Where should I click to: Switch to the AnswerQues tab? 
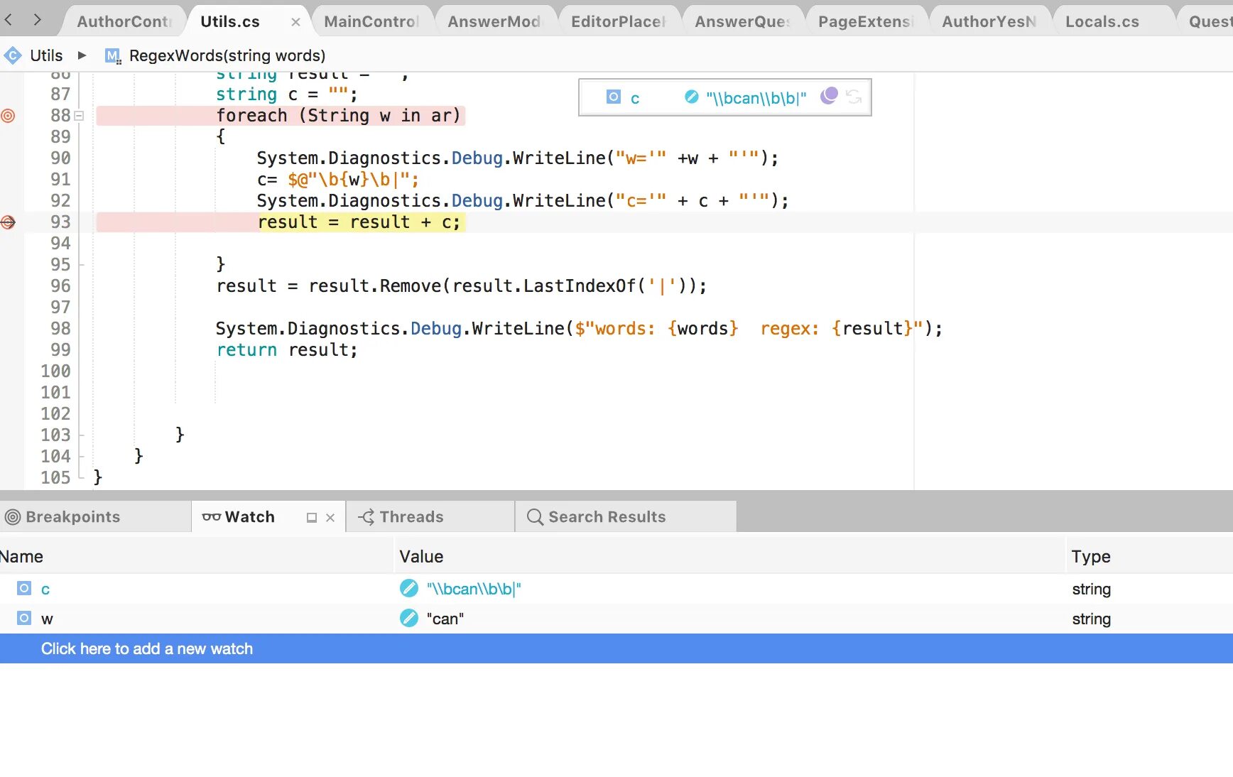(x=742, y=21)
